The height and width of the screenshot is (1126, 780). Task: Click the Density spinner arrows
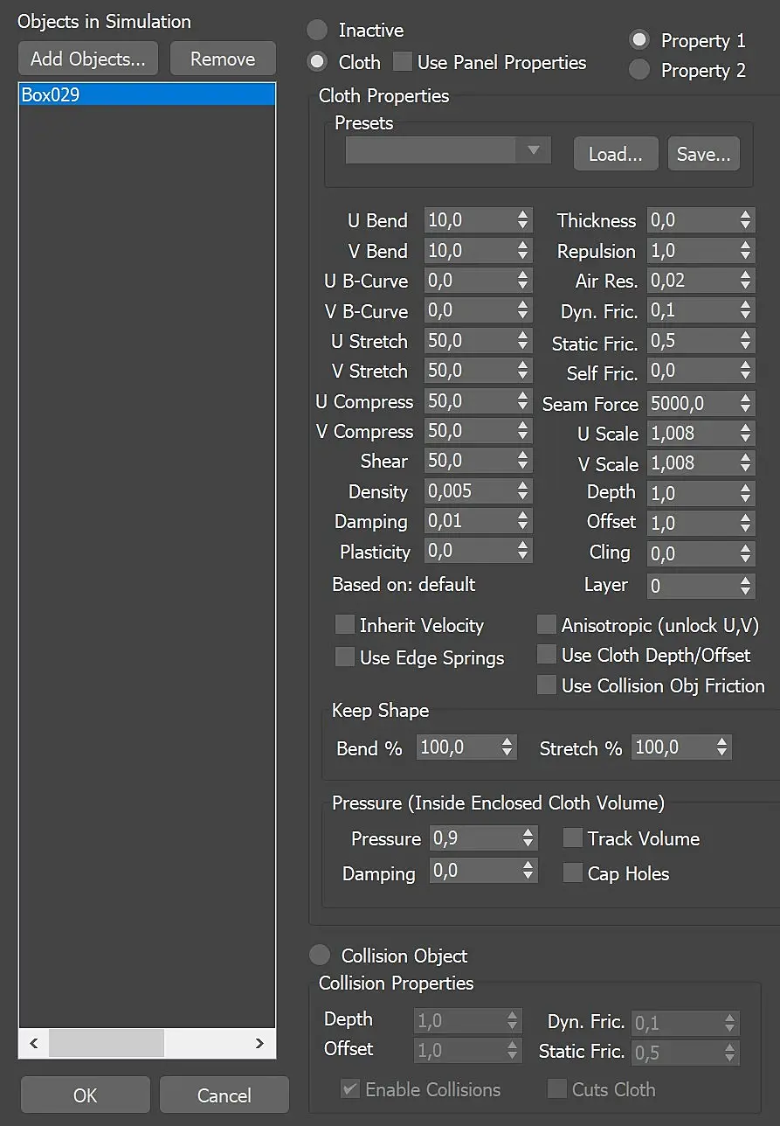(523, 492)
